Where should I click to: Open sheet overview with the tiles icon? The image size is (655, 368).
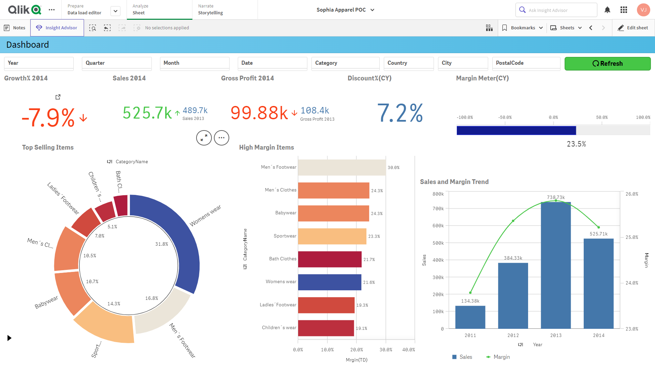click(x=489, y=28)
